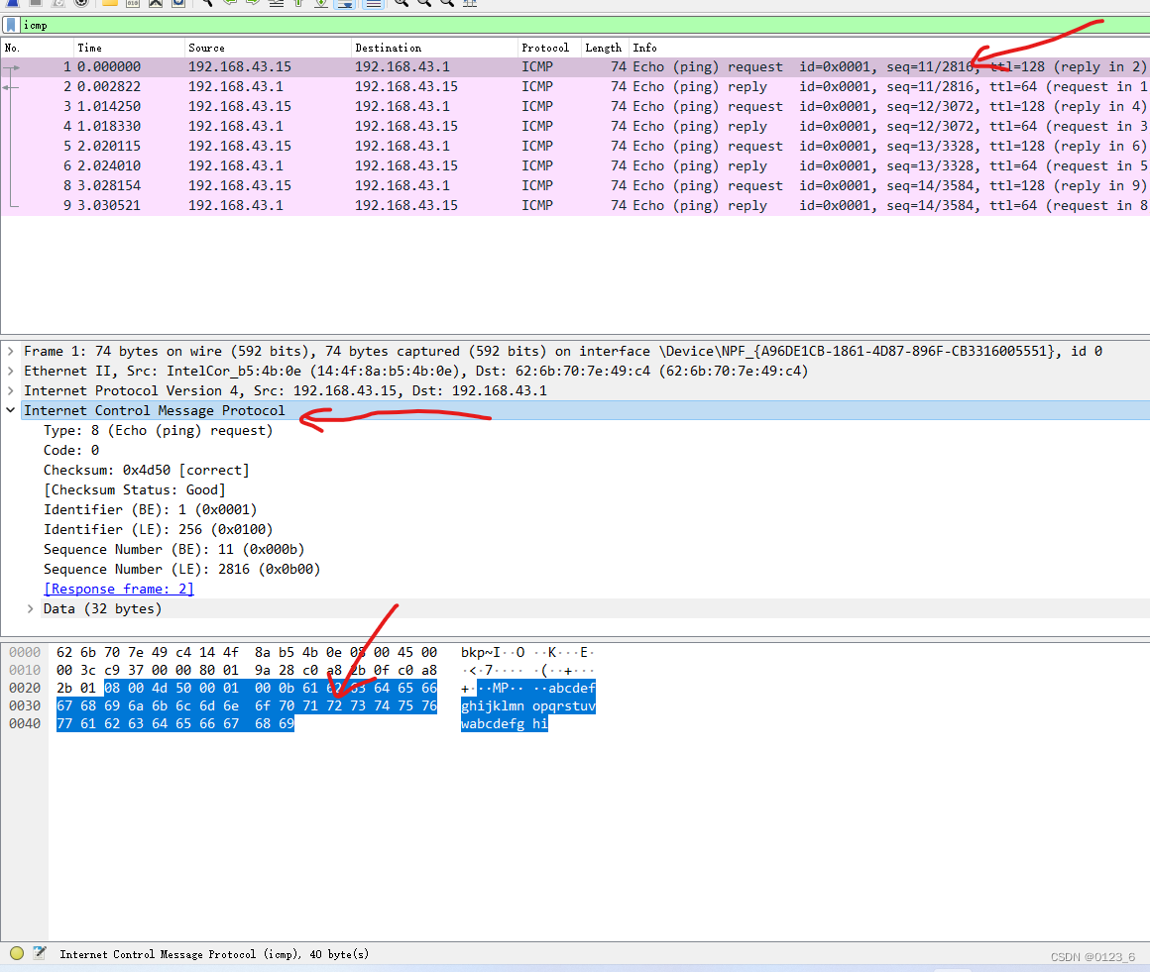Select packet 9 at time 3.030521

(x=575, y=205)
